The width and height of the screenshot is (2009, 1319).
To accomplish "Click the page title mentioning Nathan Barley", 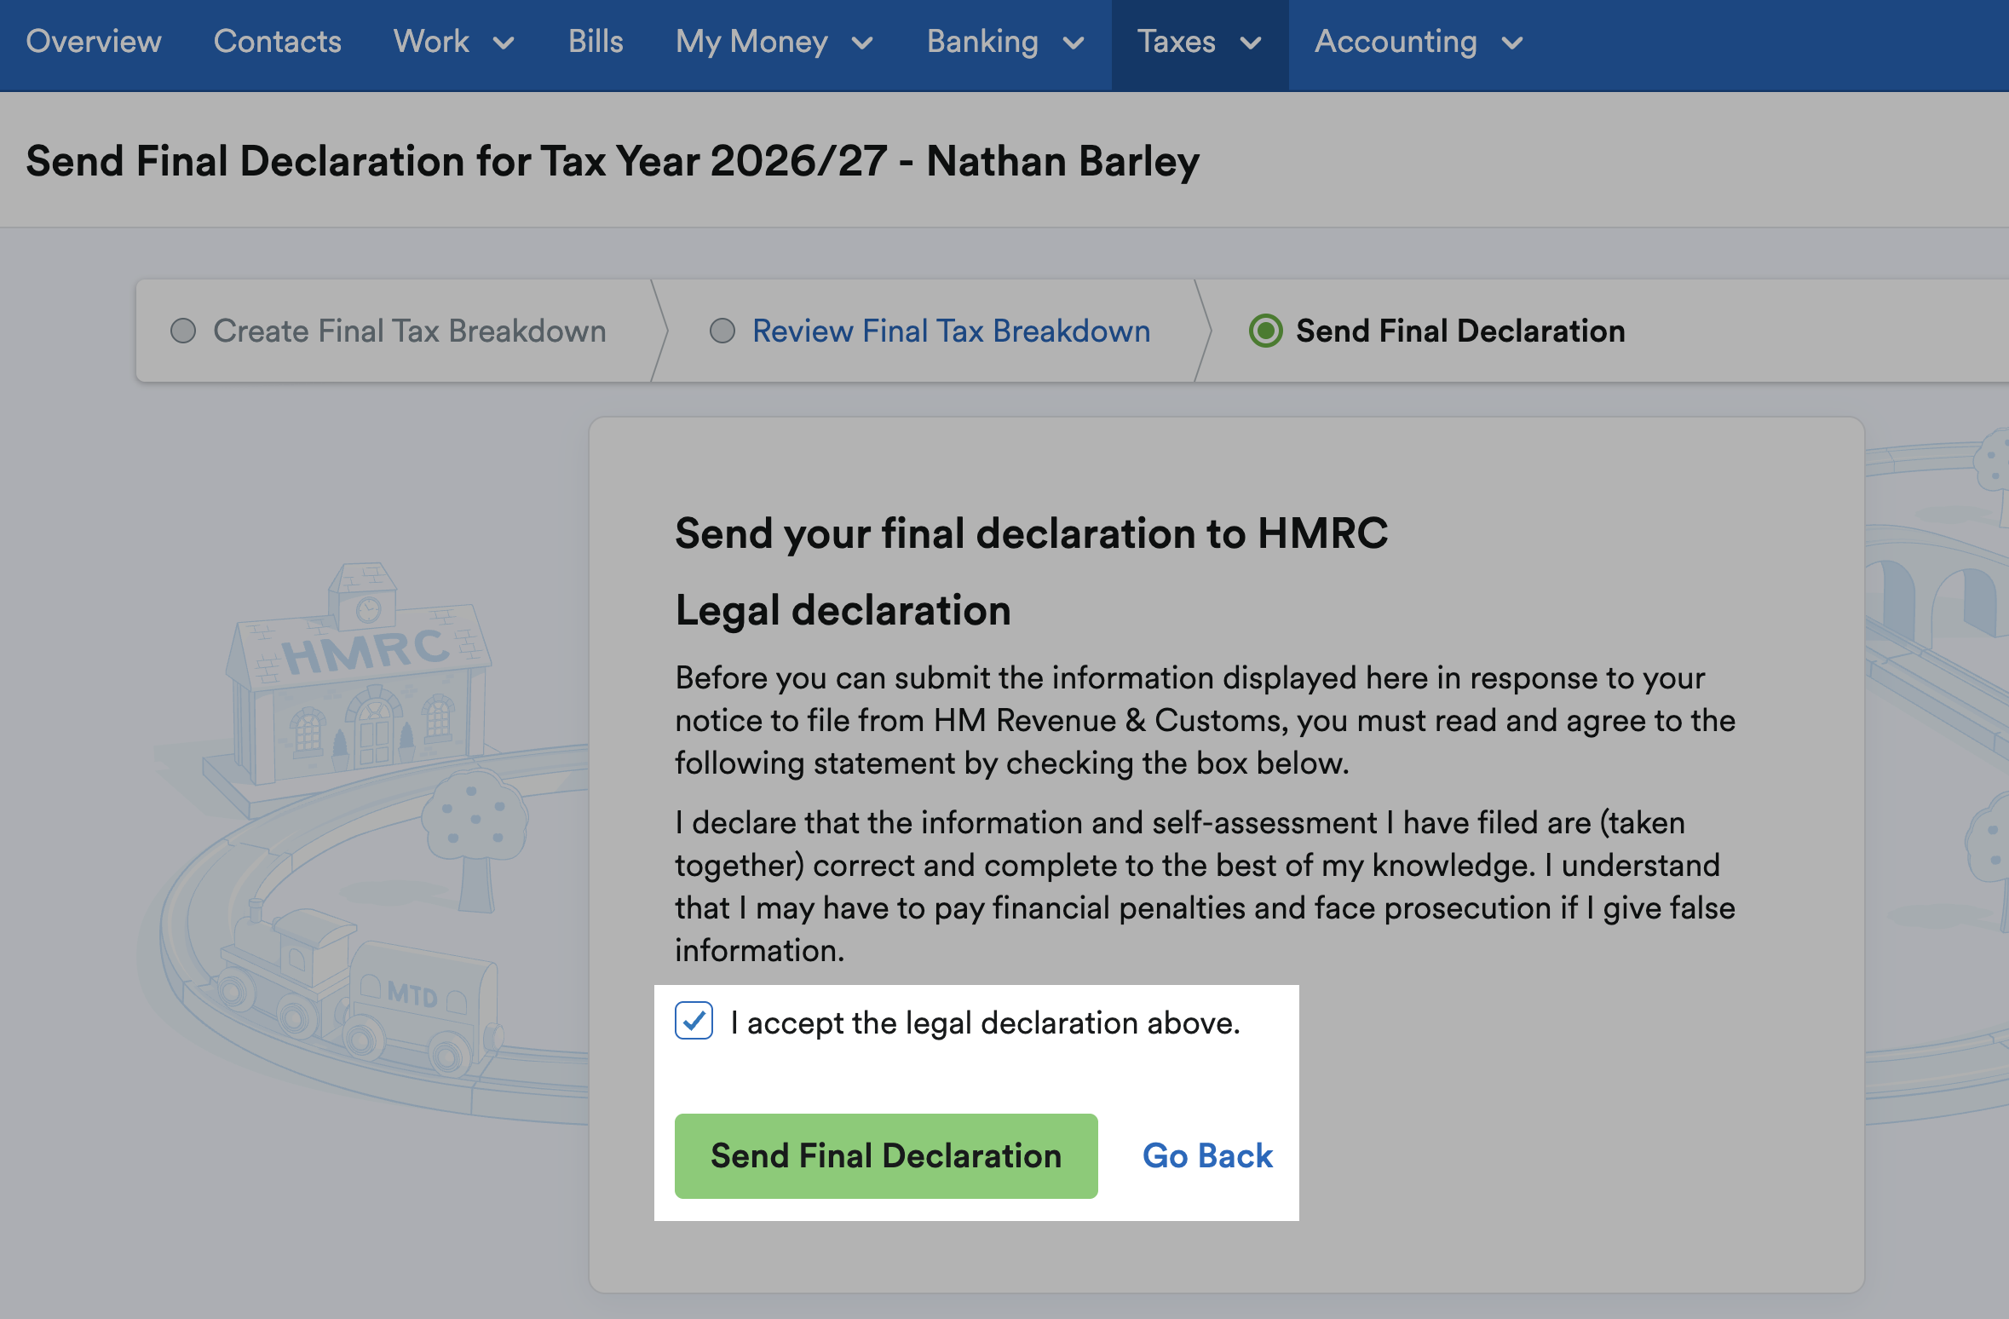I will 613,161.
